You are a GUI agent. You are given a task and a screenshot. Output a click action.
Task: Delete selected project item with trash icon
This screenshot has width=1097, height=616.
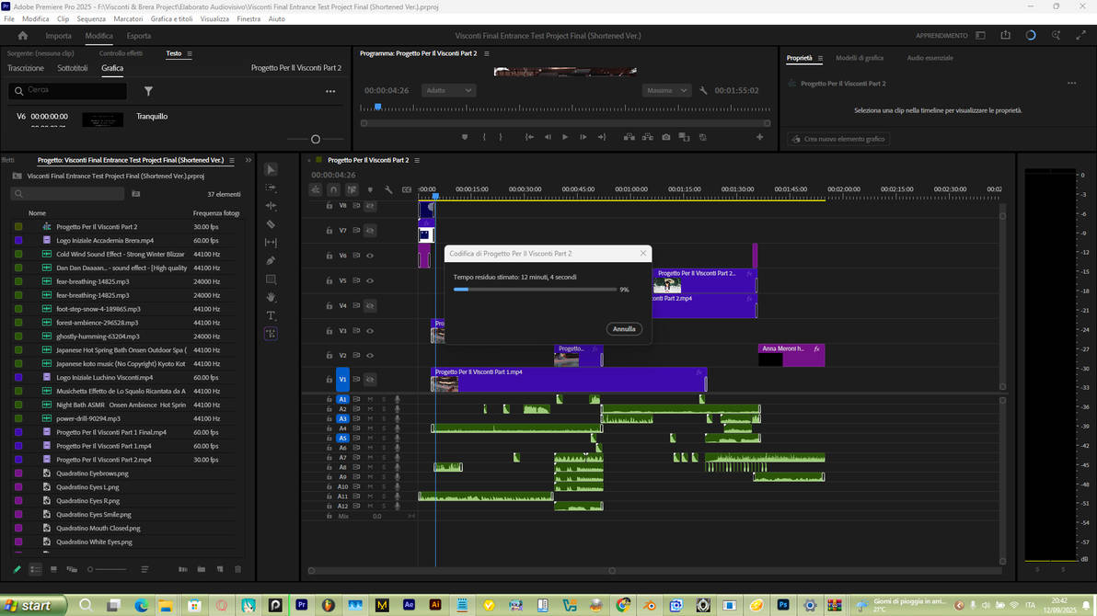237,569
